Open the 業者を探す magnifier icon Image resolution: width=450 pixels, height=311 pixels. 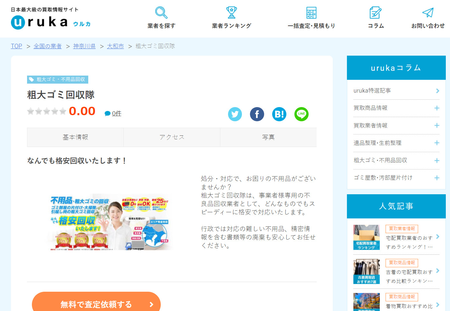coord(161,13)
